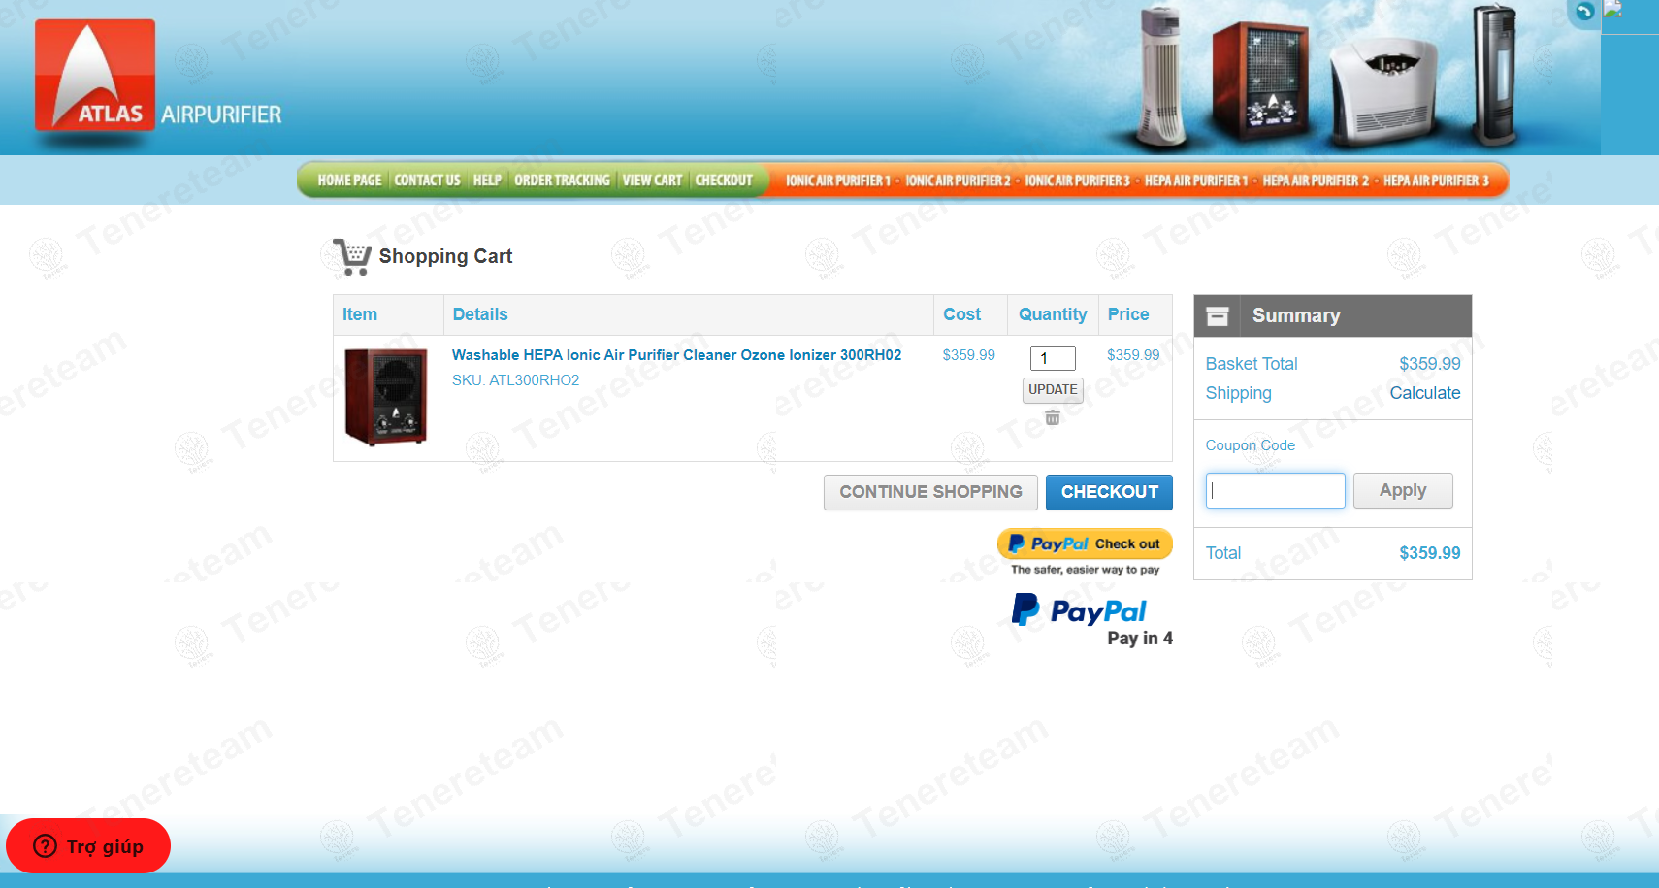
Task: Click the product thumbnail image in cart
Action: tap(386, 397)
